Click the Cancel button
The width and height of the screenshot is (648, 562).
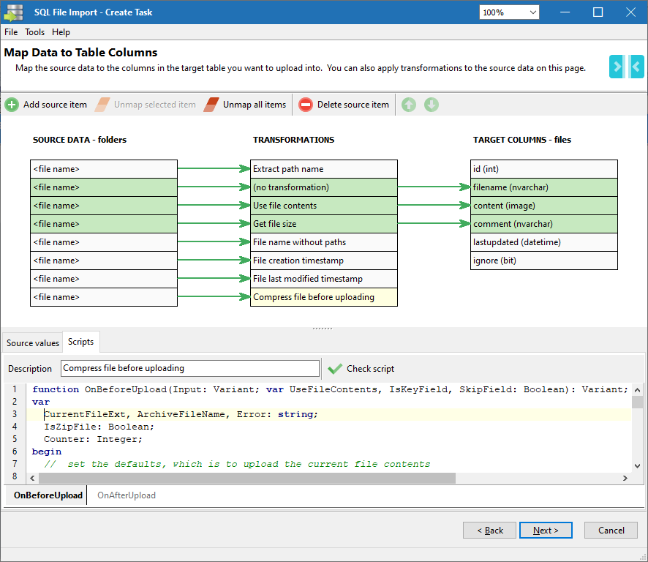[611, 531]
